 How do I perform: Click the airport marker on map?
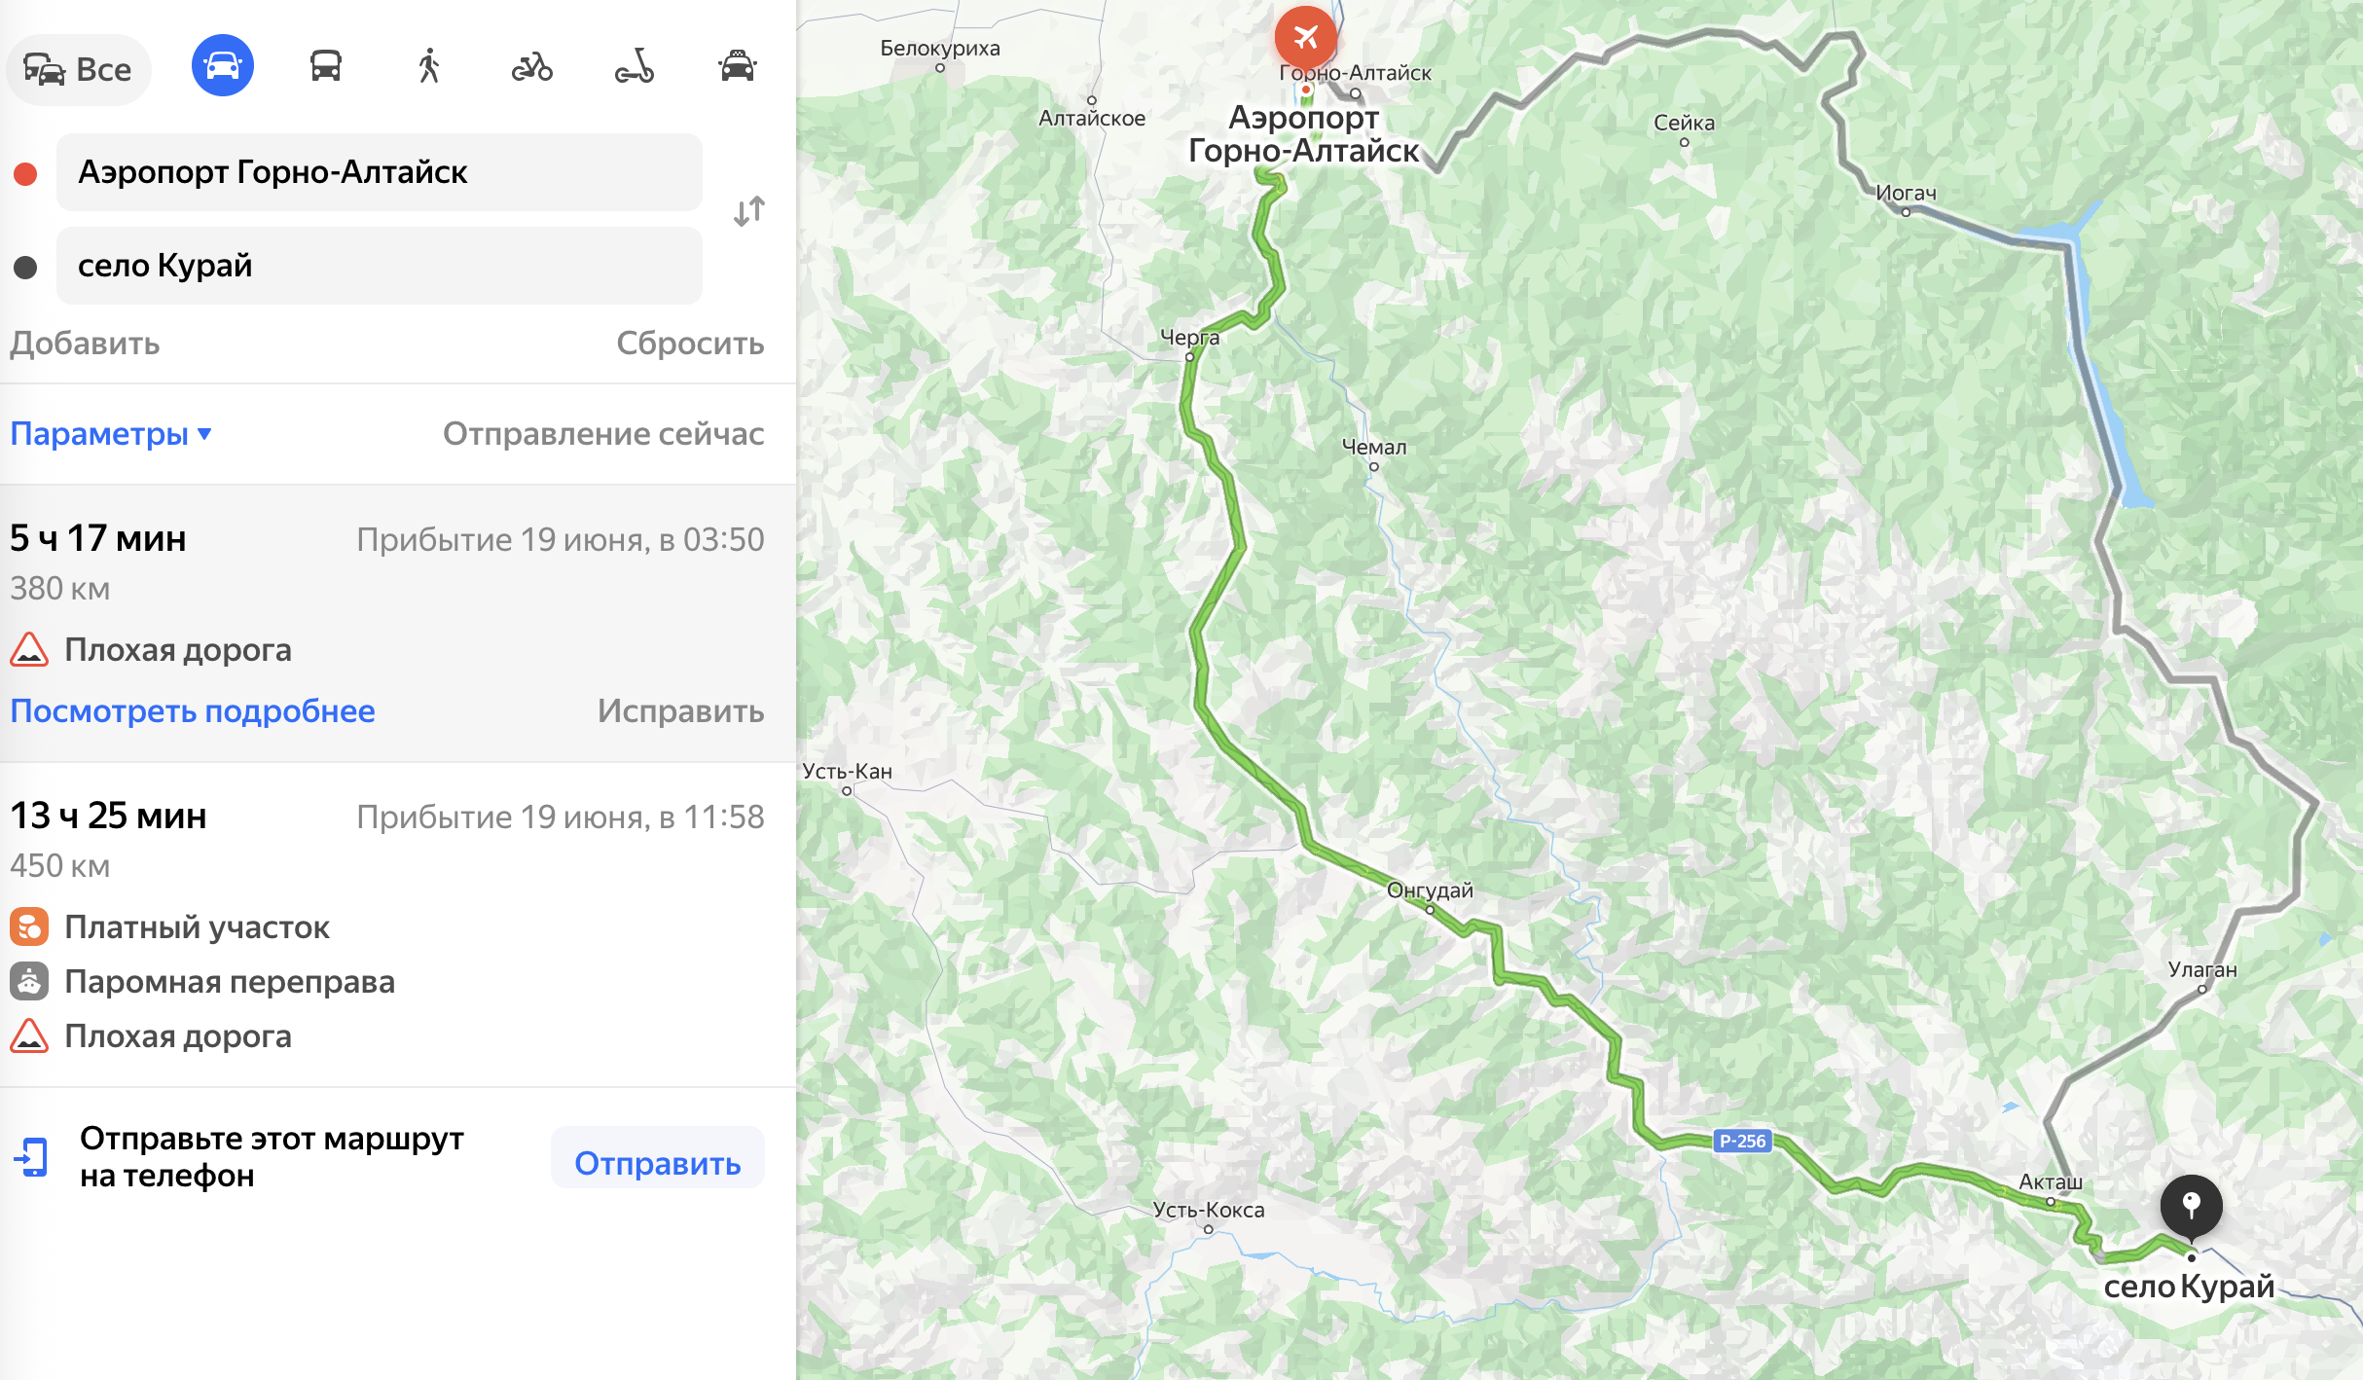point(1306,38)
